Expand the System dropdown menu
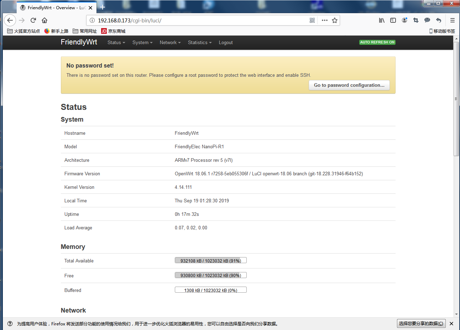The image size is (460, 330). [142, 42]
